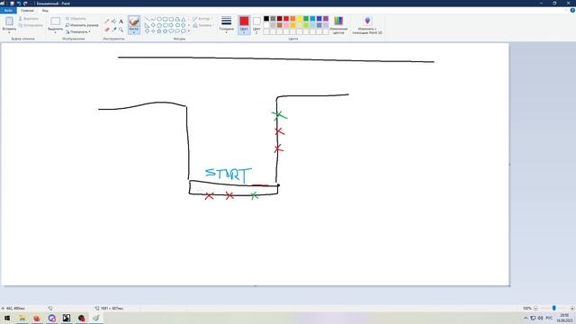
Task: Click the Resize button
Action: (x=82, y=25)
